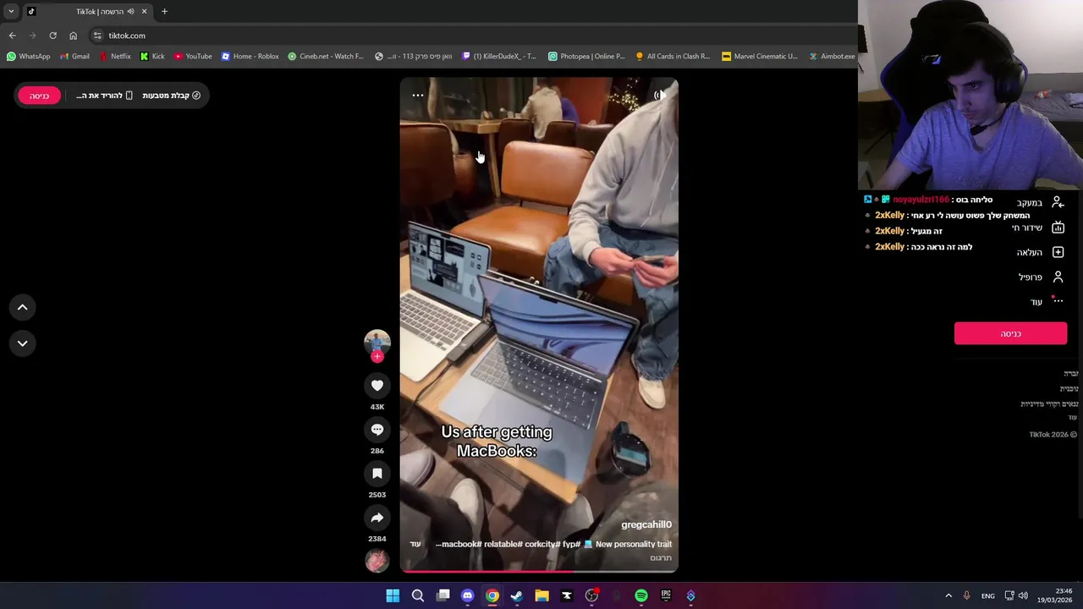The height and width of the screenshot is (609, 1083).
Task: Click the video progress bar at the bottom
Action: tap(539, 571)
